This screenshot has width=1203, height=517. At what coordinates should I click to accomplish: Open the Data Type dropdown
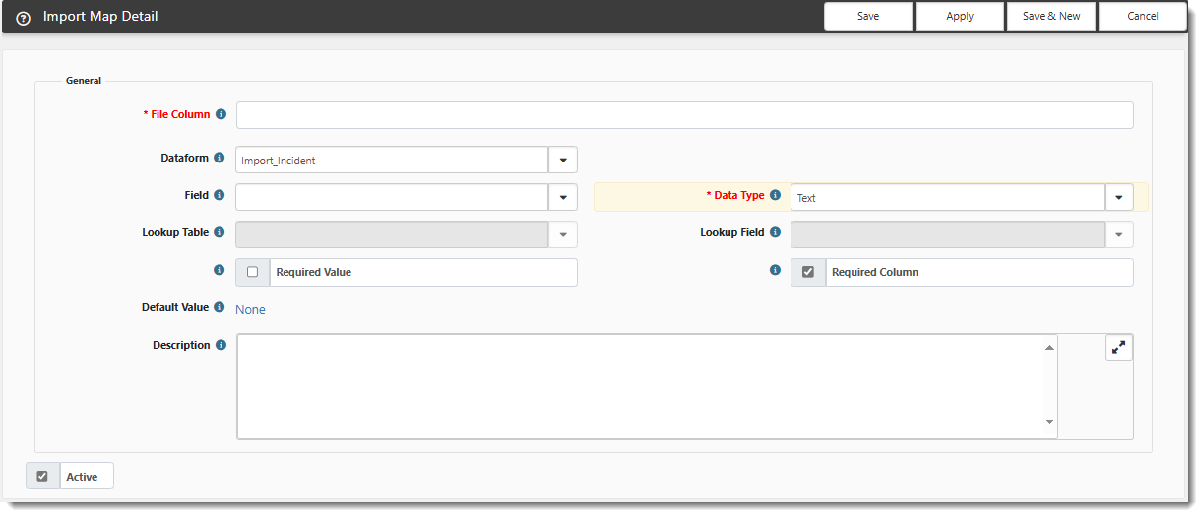(1119, 197)
